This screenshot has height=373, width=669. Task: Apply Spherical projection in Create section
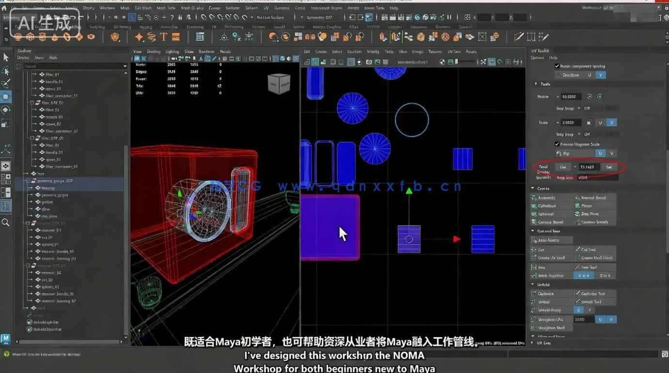point(533,214)
